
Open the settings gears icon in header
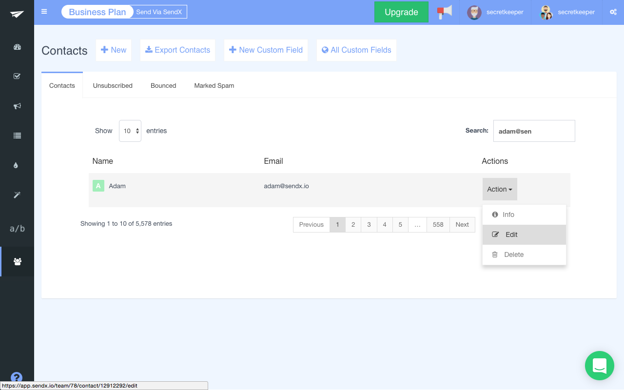point(613,12)
